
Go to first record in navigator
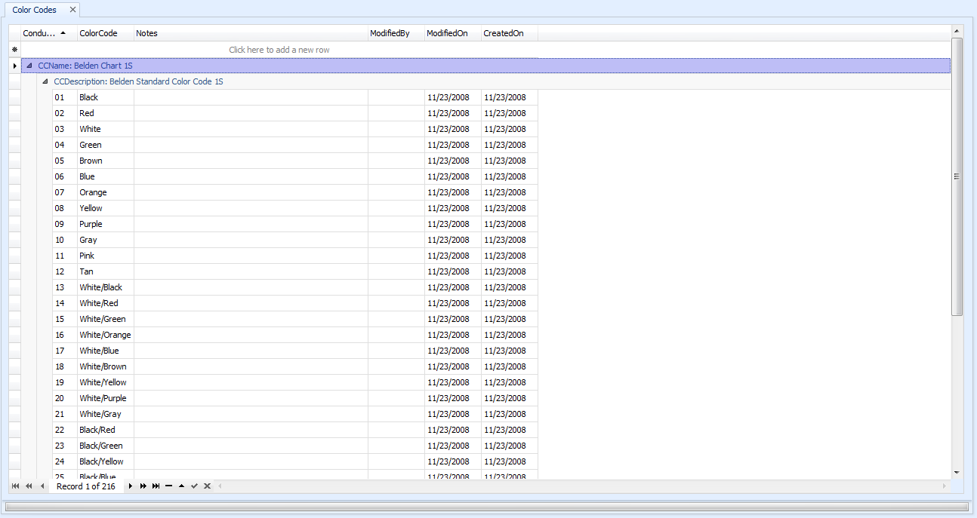point(15,486)
